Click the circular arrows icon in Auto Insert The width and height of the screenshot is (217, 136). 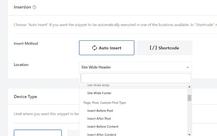(x=94, y=48)
